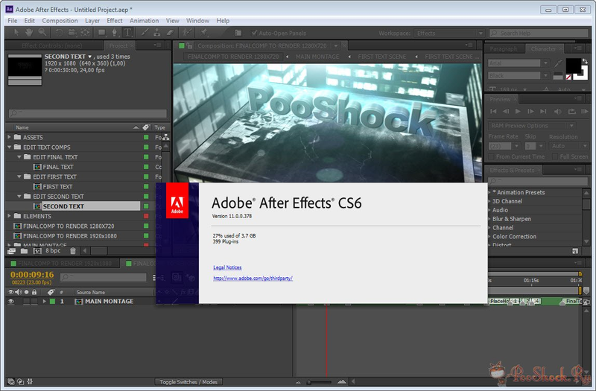Image resolution: width=596 pixels, height=391 pixels.
Task: Set no fill color in Character panel
Action: [568, 77]
